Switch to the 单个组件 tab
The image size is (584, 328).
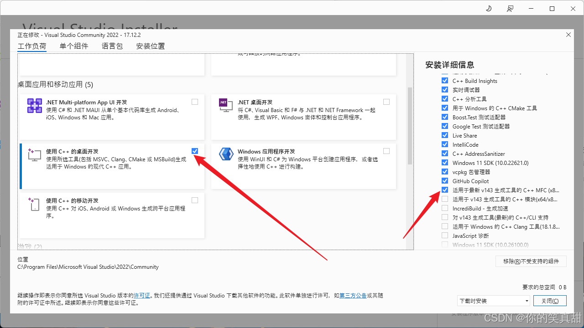coord(74,46)
